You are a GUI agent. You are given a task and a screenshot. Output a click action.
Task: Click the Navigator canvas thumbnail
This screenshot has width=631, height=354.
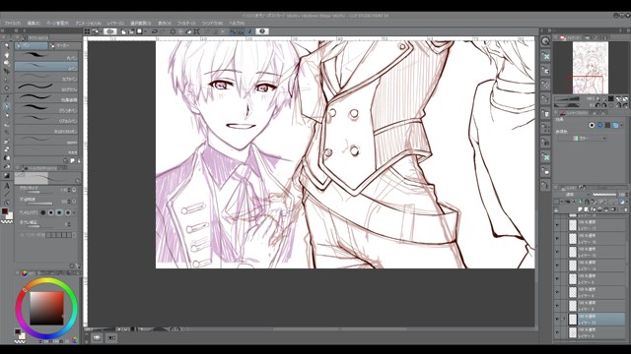coord(590,68)
